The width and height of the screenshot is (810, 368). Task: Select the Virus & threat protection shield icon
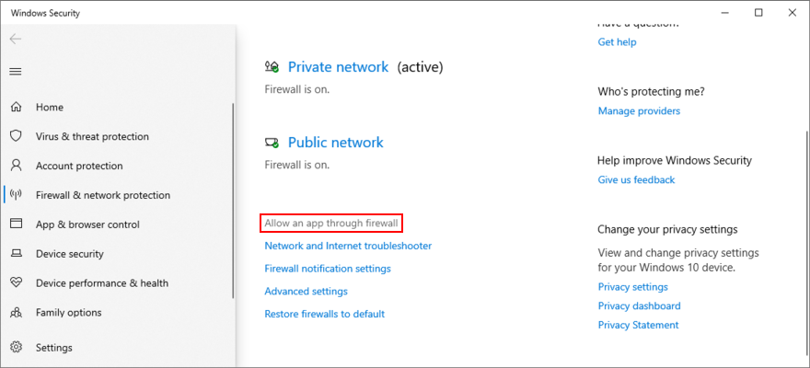point(16,136)
